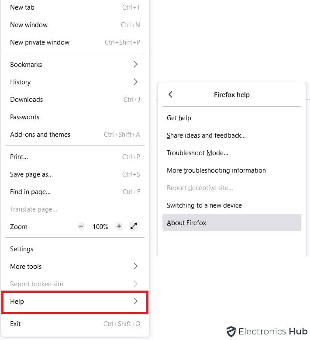Open Settings from the menu
310x340 pixels.
(22, 249)
